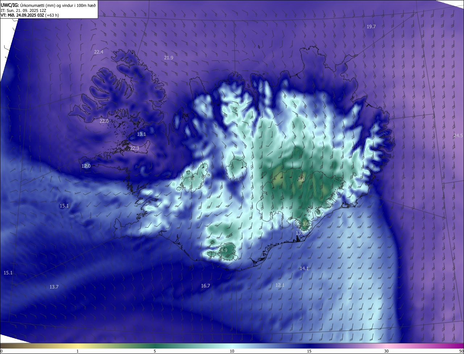Click the 24.5 value label on the map

(458, 136)
